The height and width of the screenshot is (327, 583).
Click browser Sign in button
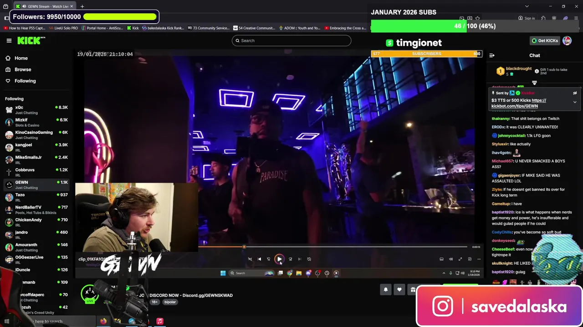pos(527,18)
